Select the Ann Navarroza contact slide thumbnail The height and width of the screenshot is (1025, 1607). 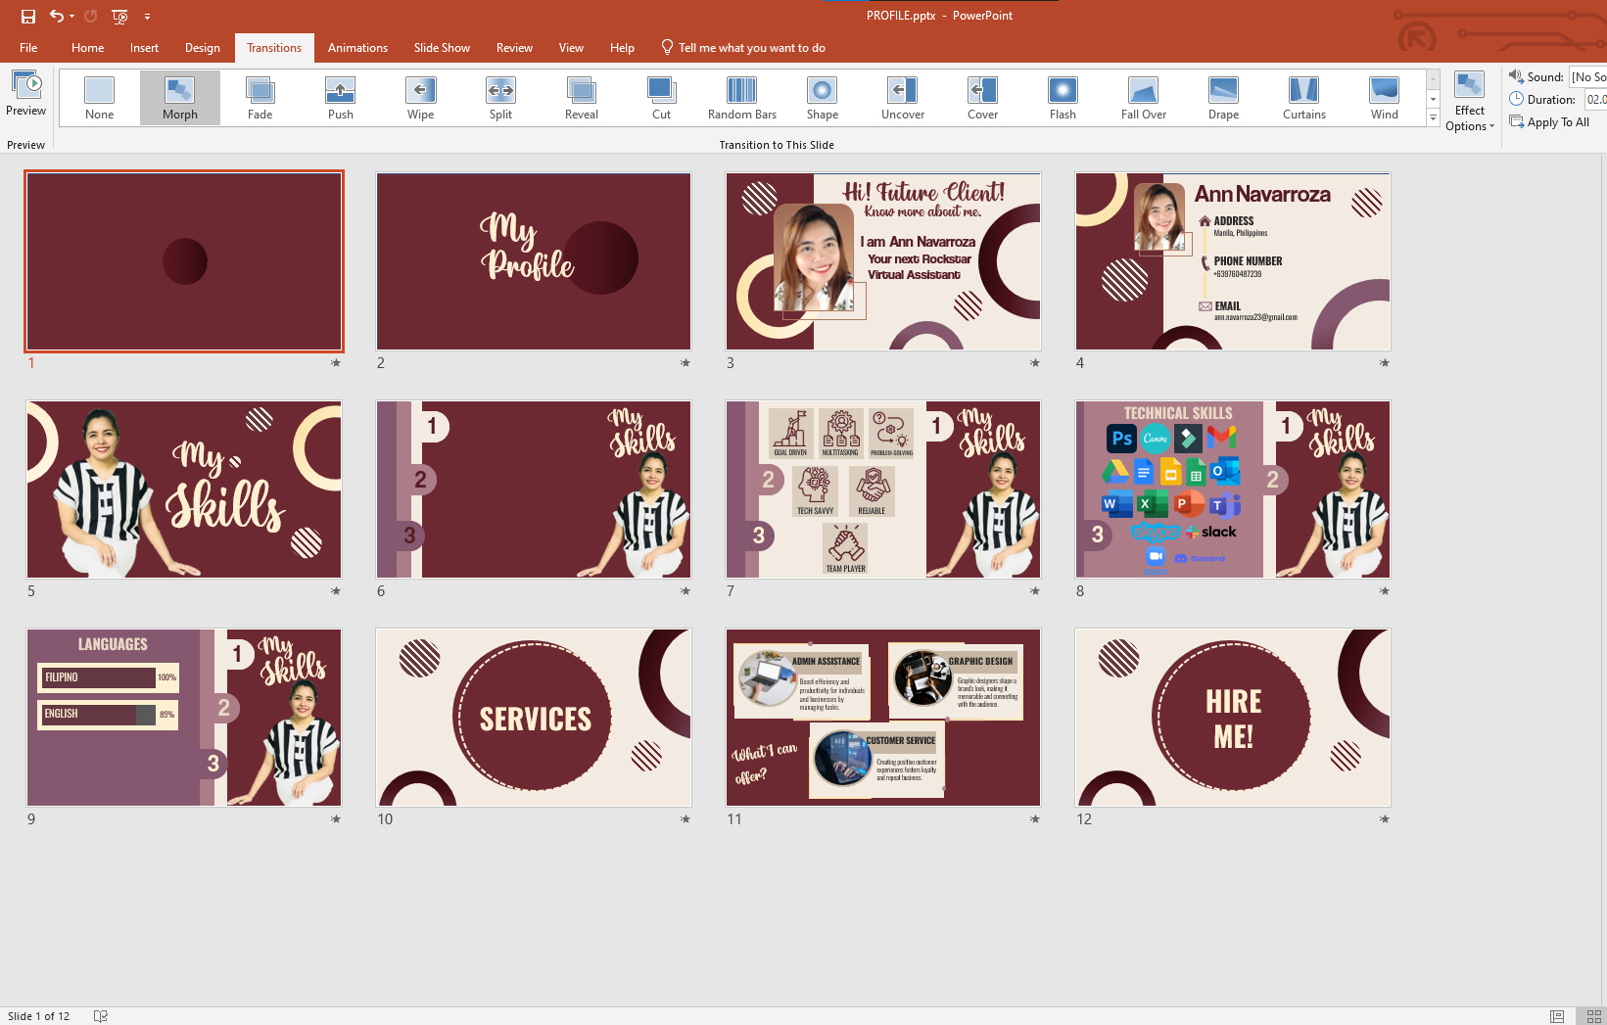pos(1233,261)
